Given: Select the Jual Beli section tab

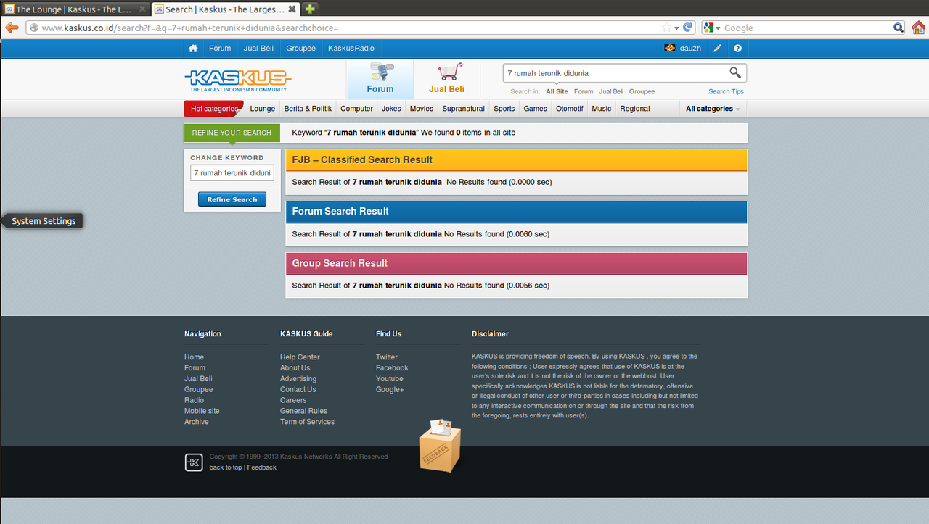Looking at the screenshot, I should coord(446,79).
